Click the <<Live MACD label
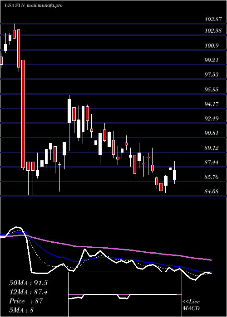The image size is (227, 317). (x=191, y=305)
